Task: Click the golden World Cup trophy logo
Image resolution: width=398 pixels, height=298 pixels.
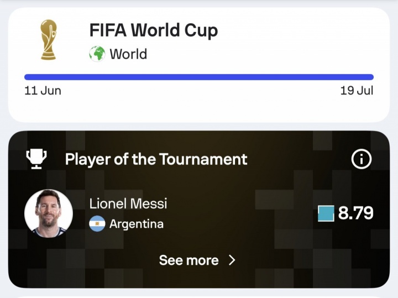Action: click(49, 40)
